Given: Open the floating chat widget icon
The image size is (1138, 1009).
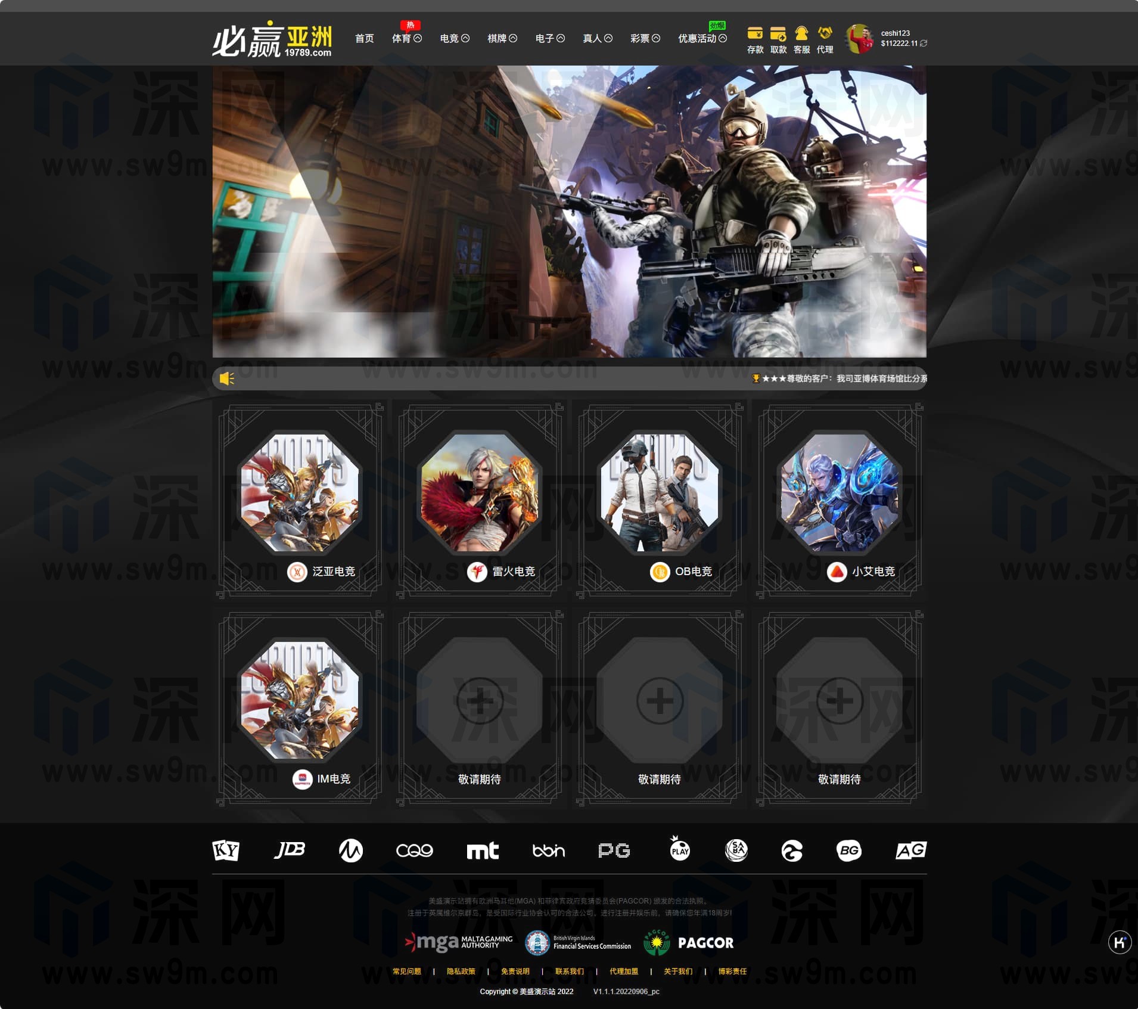Looking at the screenshot, I should 1120,942.
